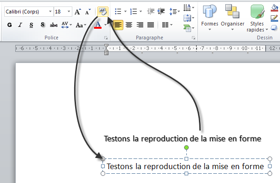This screenshot has width=280, height=183.
Task: Center the text
Action: tap(129, 25)
